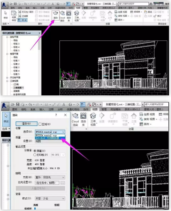Select the 屏幕(C) screen radio button

click(35, 151)
